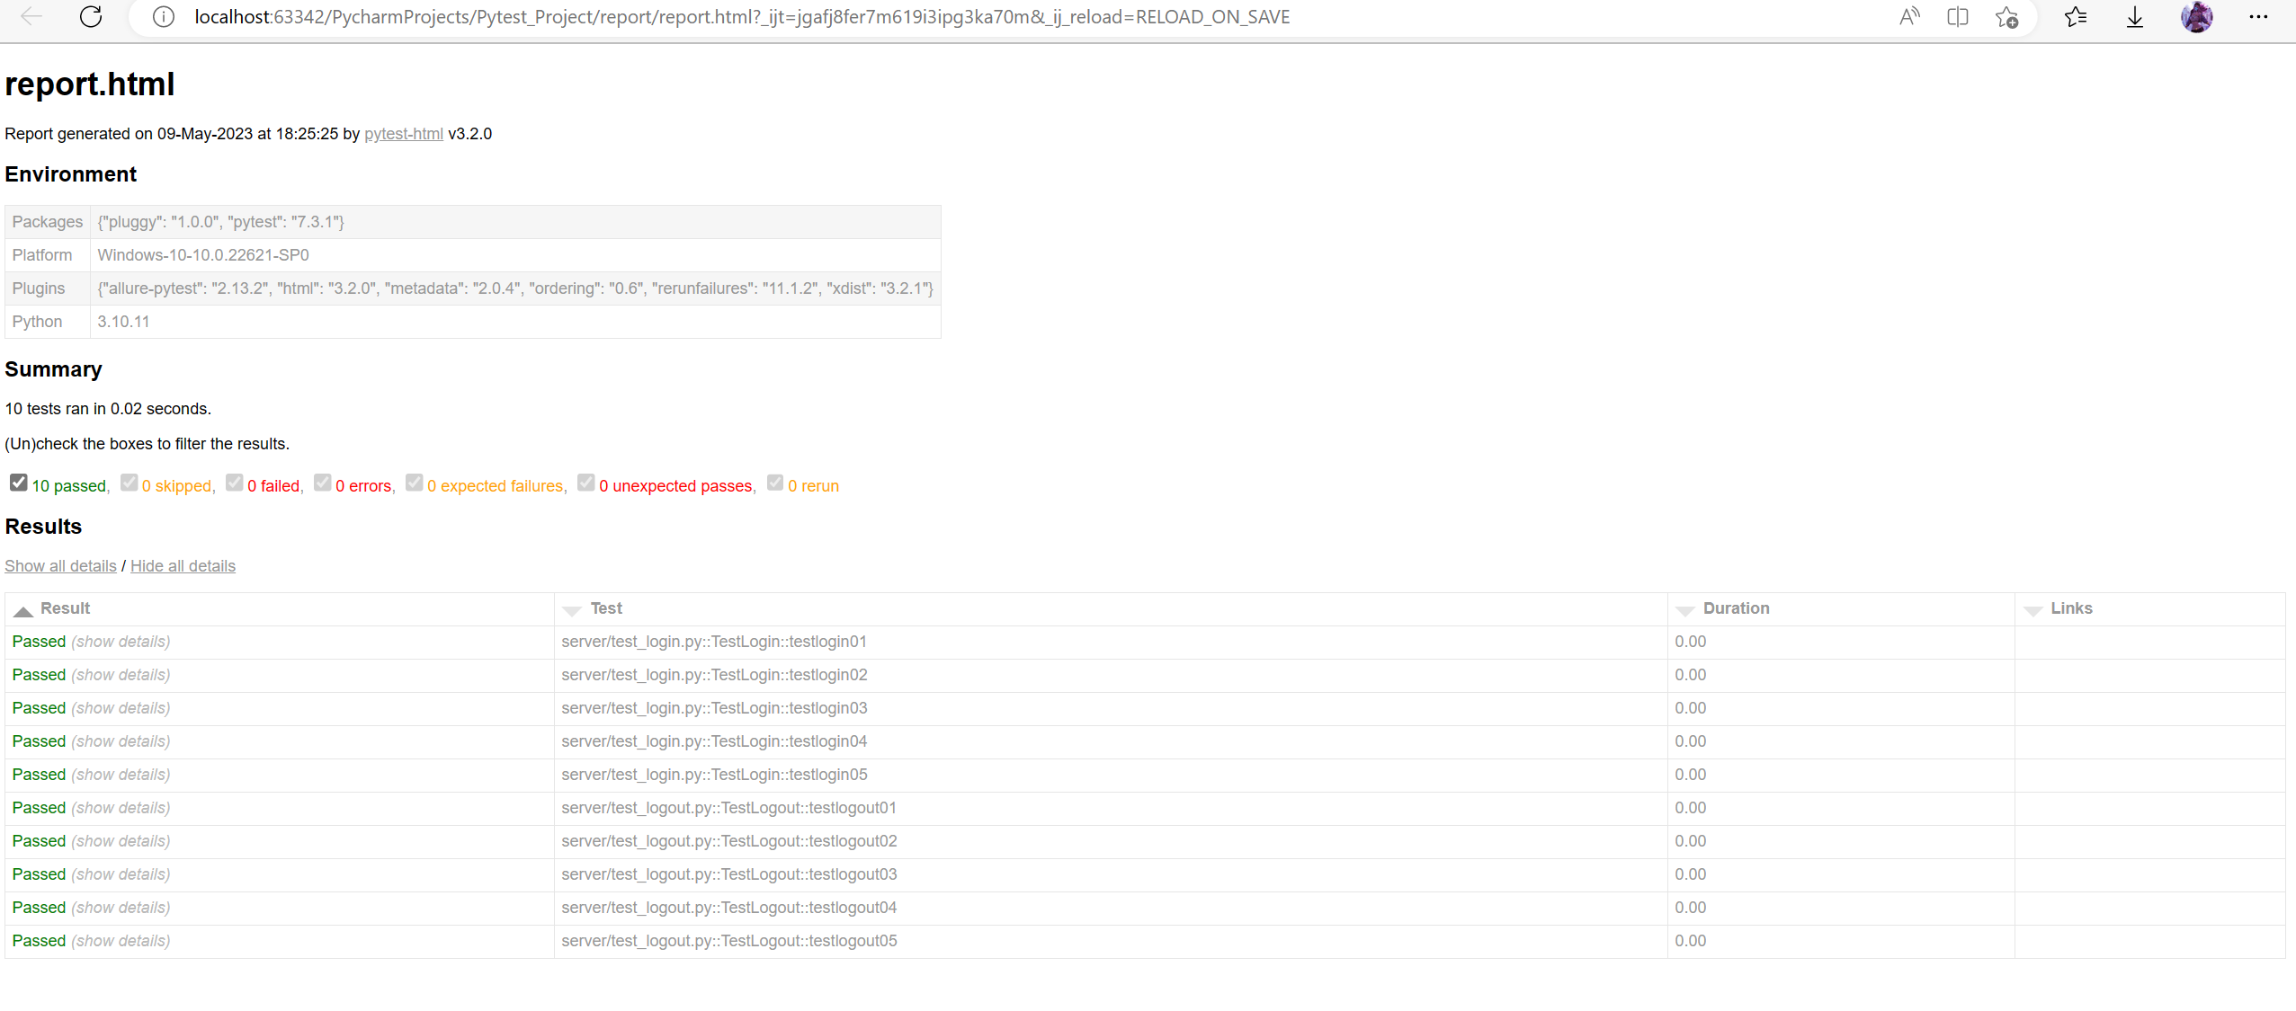The width and height of the screenshot is (2296, 1011).
Task: Uncheck the 10 passed filter checkbox
Action: [18, 483]
